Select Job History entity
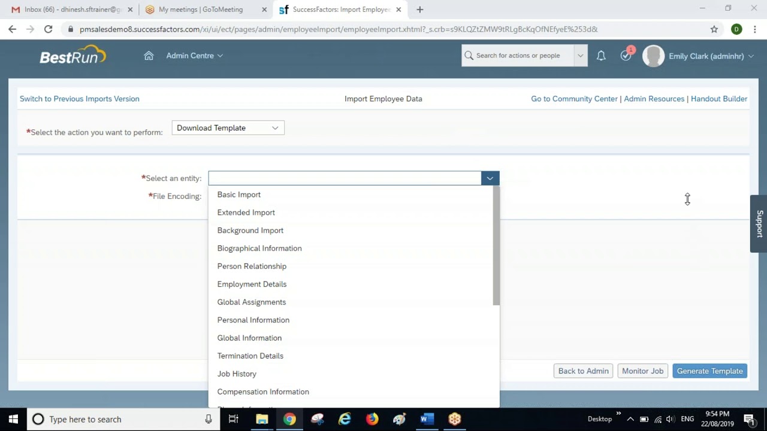The height and width of the screenshot is (431, 767). point(354,374)
